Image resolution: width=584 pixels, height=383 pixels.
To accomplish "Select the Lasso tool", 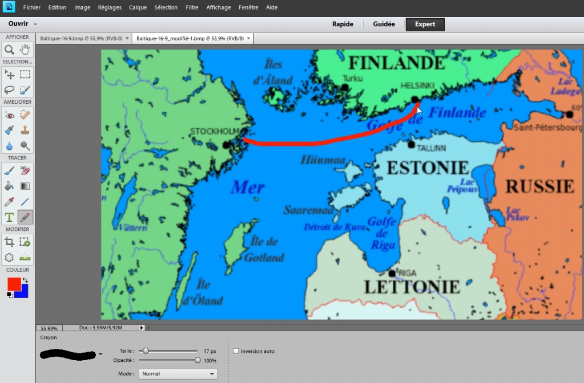I will [x=9, y=89].
